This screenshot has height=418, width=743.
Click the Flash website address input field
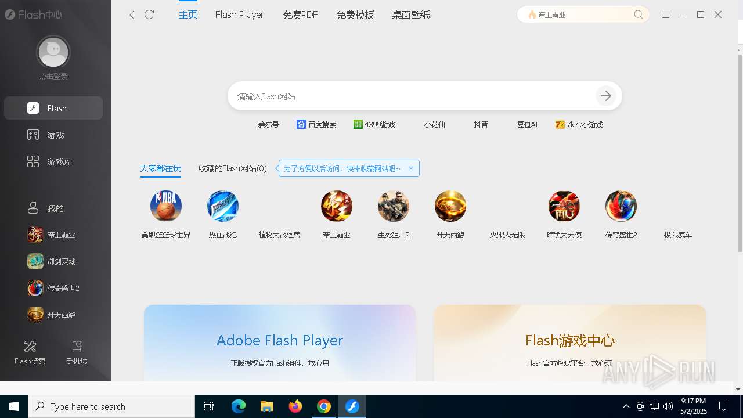click(x=412, y=96)
